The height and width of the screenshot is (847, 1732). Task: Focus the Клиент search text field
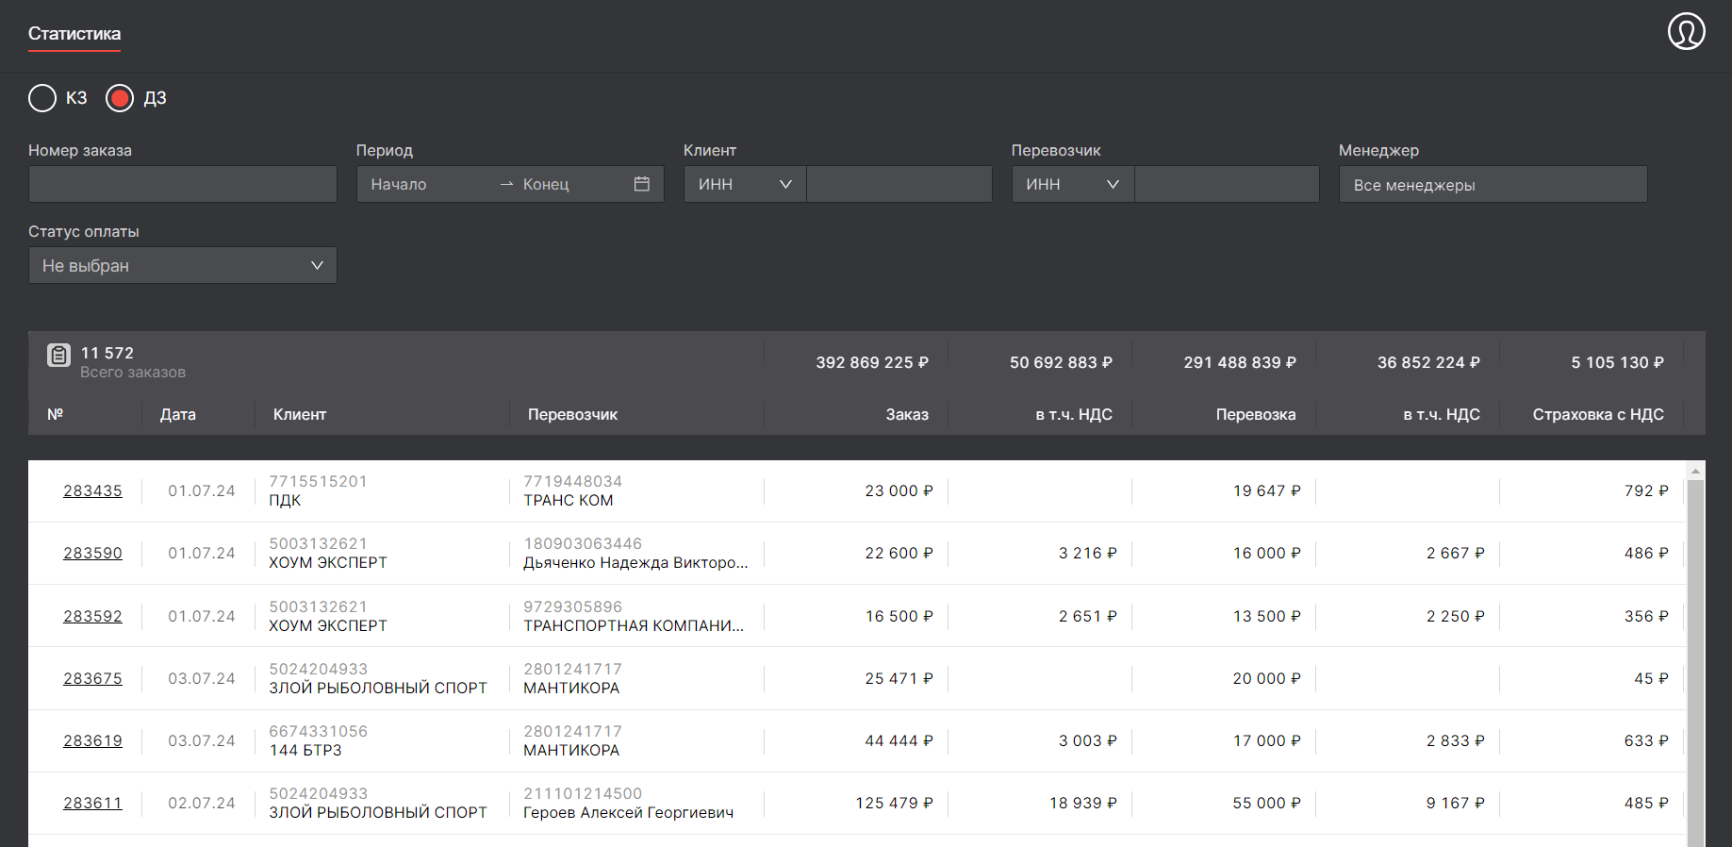coord(899,184)
